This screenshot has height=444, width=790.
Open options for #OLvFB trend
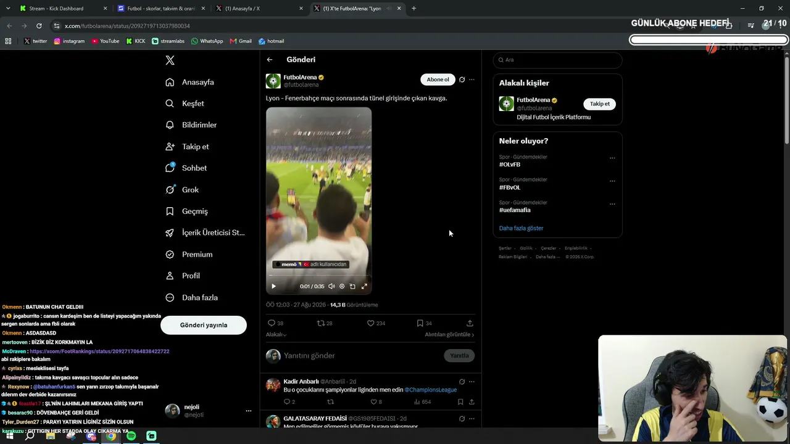coord(612,158)
